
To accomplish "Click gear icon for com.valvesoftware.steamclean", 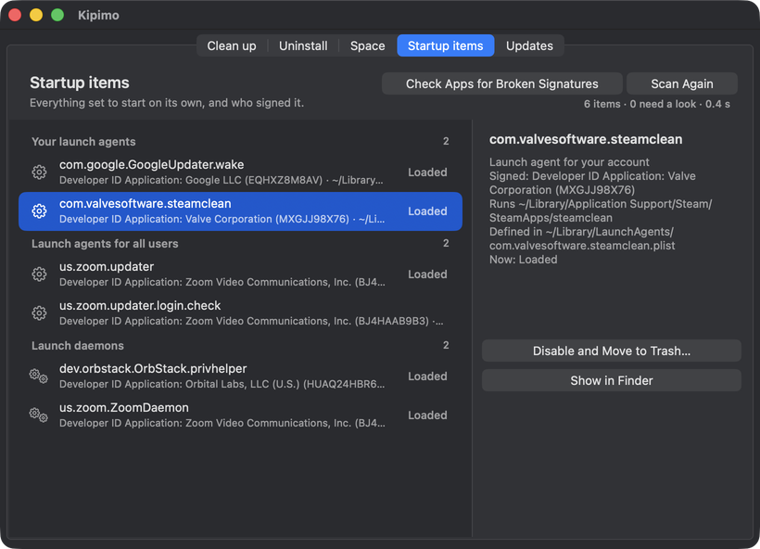I will (39, 211).
